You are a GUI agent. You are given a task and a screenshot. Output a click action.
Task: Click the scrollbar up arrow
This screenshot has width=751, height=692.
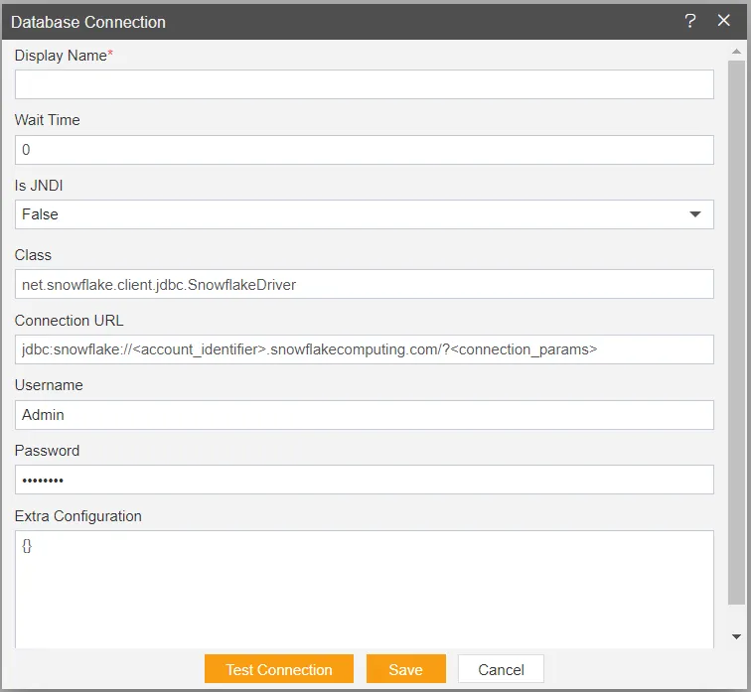[x=737, y=52]
